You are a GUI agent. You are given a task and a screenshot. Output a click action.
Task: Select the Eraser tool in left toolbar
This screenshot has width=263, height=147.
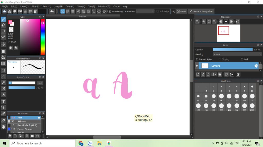click(3, 25)
